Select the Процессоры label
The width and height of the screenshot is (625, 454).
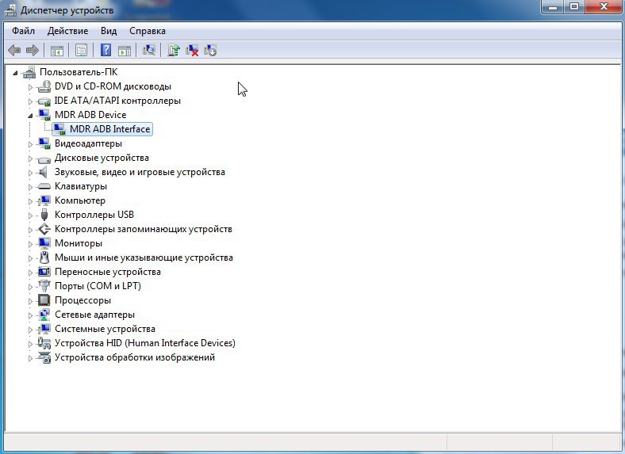(x=83, y=300)
